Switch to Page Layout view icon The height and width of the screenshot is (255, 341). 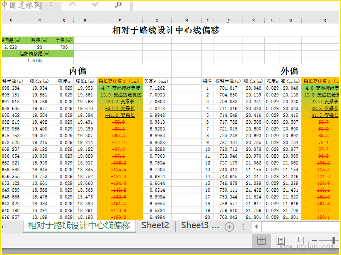click(x=280, y=241)
